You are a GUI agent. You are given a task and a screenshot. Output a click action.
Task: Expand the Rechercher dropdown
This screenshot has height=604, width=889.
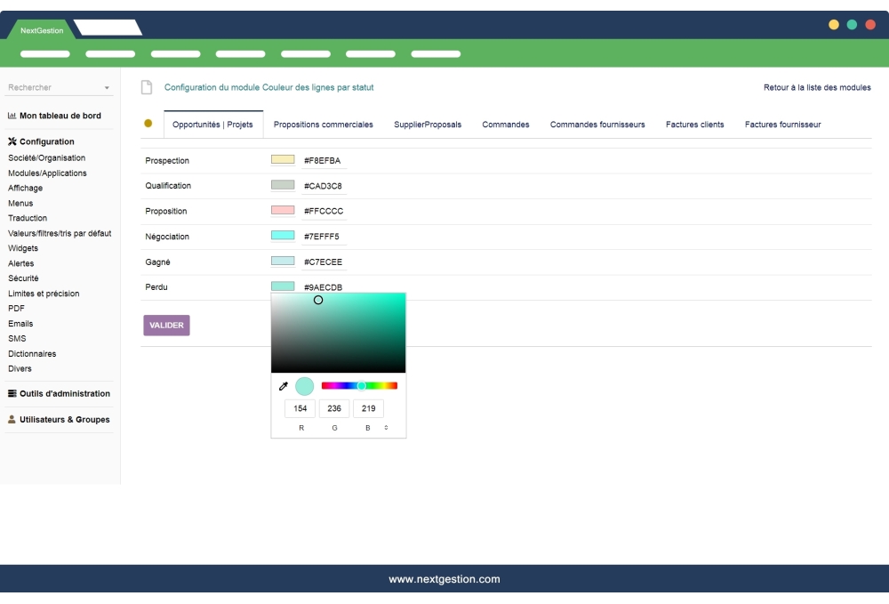[107, 86]
